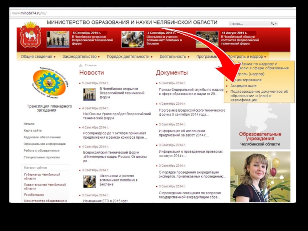Viewport: 308px width, 231px height.
Task: Open news Рособрнадзор до 1 октября принимает
Action: (x=115, y=135)
